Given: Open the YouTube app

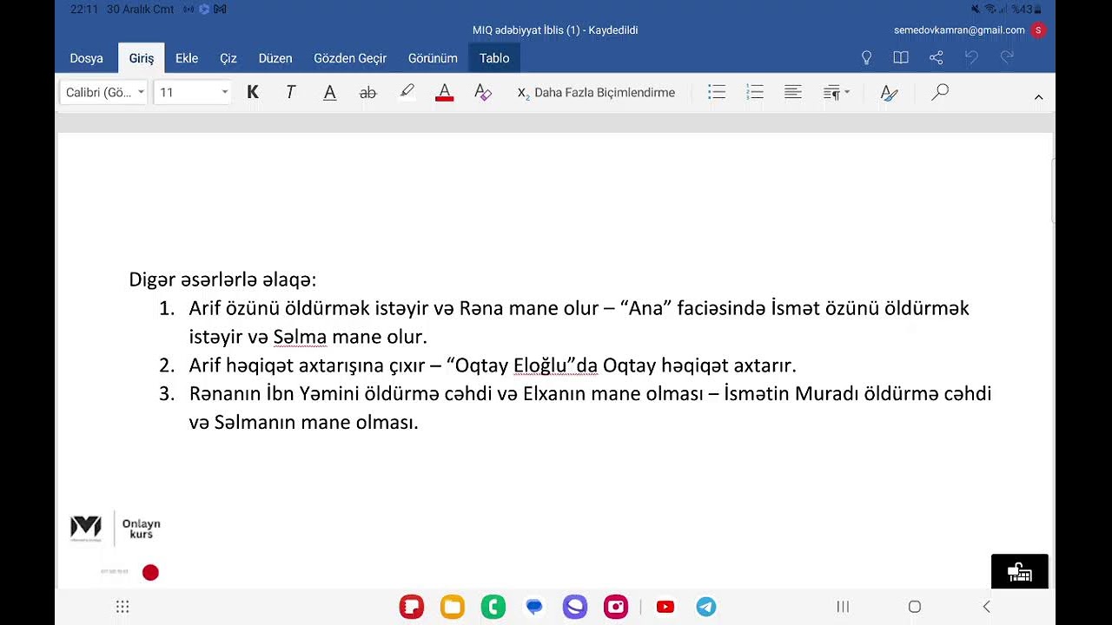Looking at the screenshot, I should coord(665,607).
